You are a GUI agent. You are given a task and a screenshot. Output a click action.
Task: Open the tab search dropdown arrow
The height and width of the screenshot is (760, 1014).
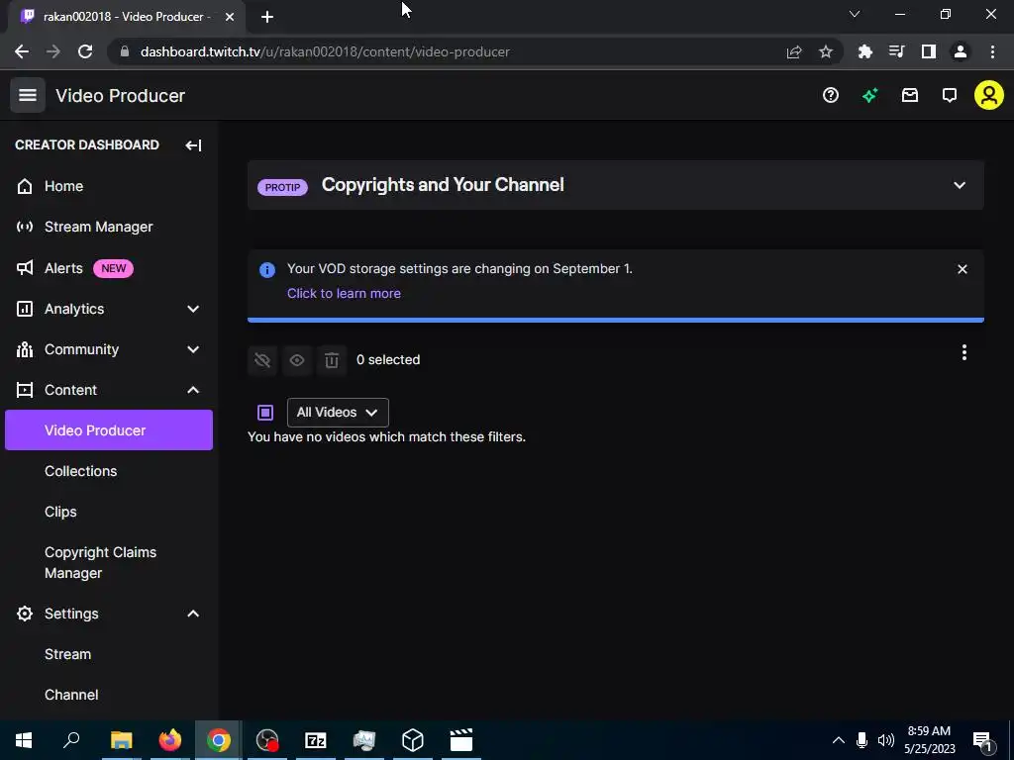855,14
